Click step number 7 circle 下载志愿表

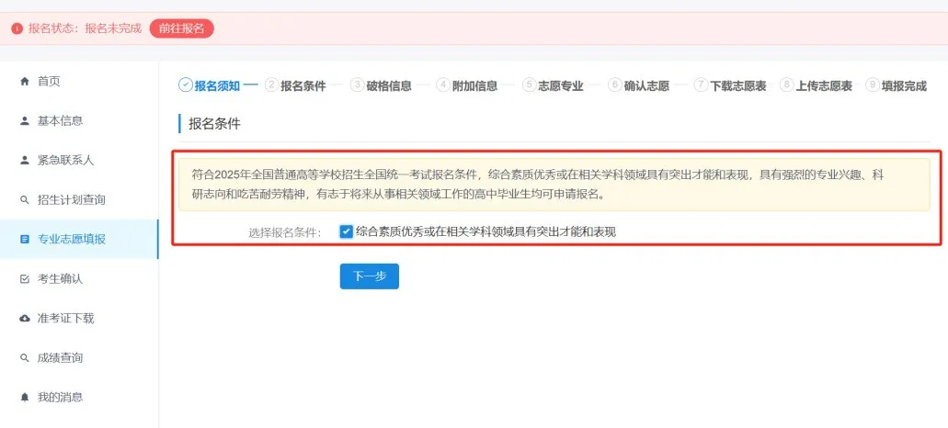click(701, 85)
